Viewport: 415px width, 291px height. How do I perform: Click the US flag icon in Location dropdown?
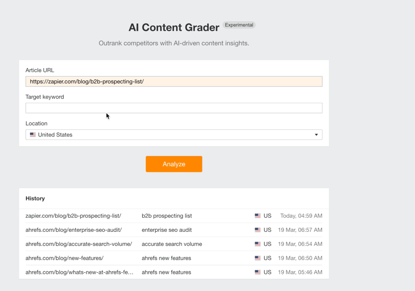[33, 135]
